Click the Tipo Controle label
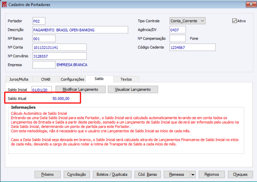257x182 pixels. (149, 21)
